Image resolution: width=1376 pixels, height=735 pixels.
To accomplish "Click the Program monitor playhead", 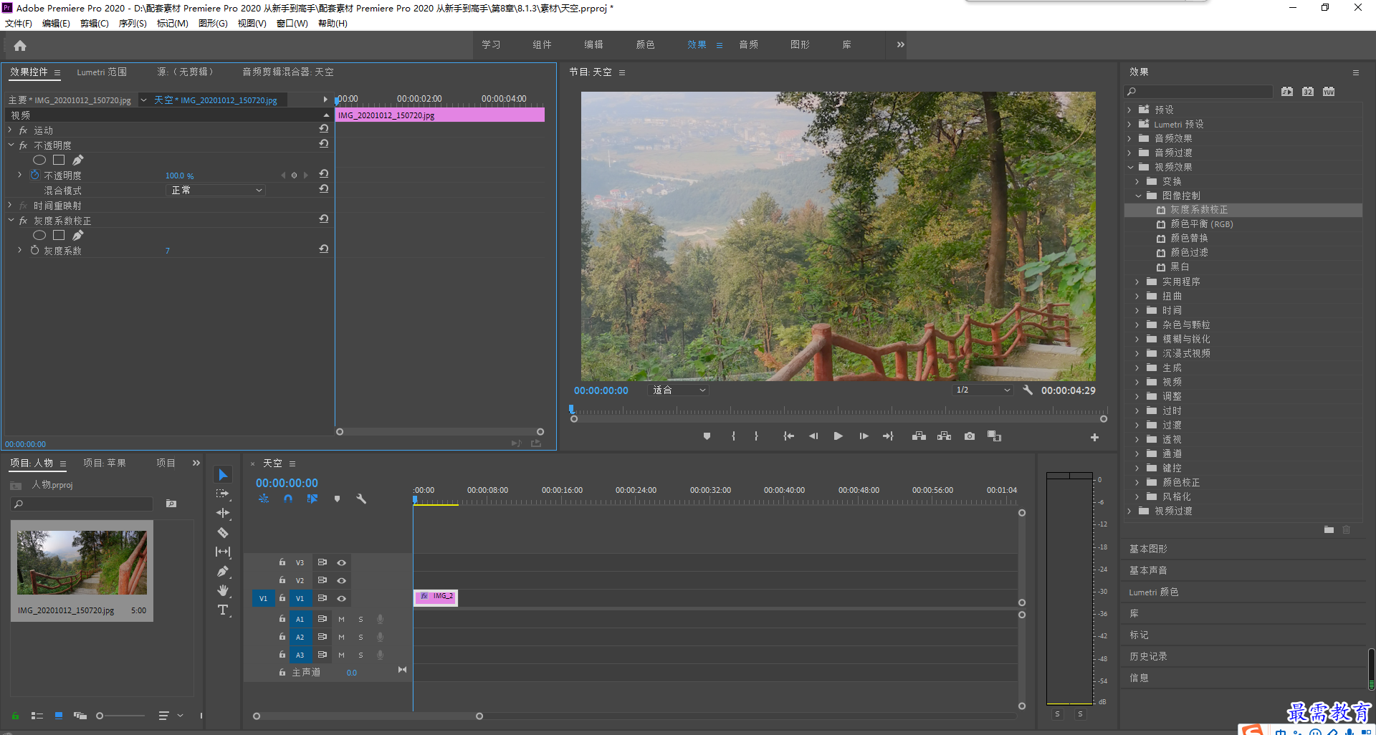I will 571,409.
